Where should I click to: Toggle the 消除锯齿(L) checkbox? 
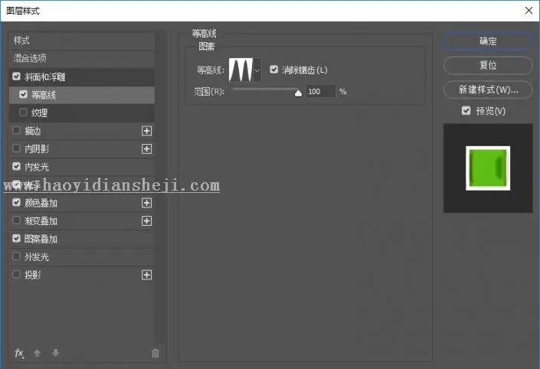click(273, 70)
